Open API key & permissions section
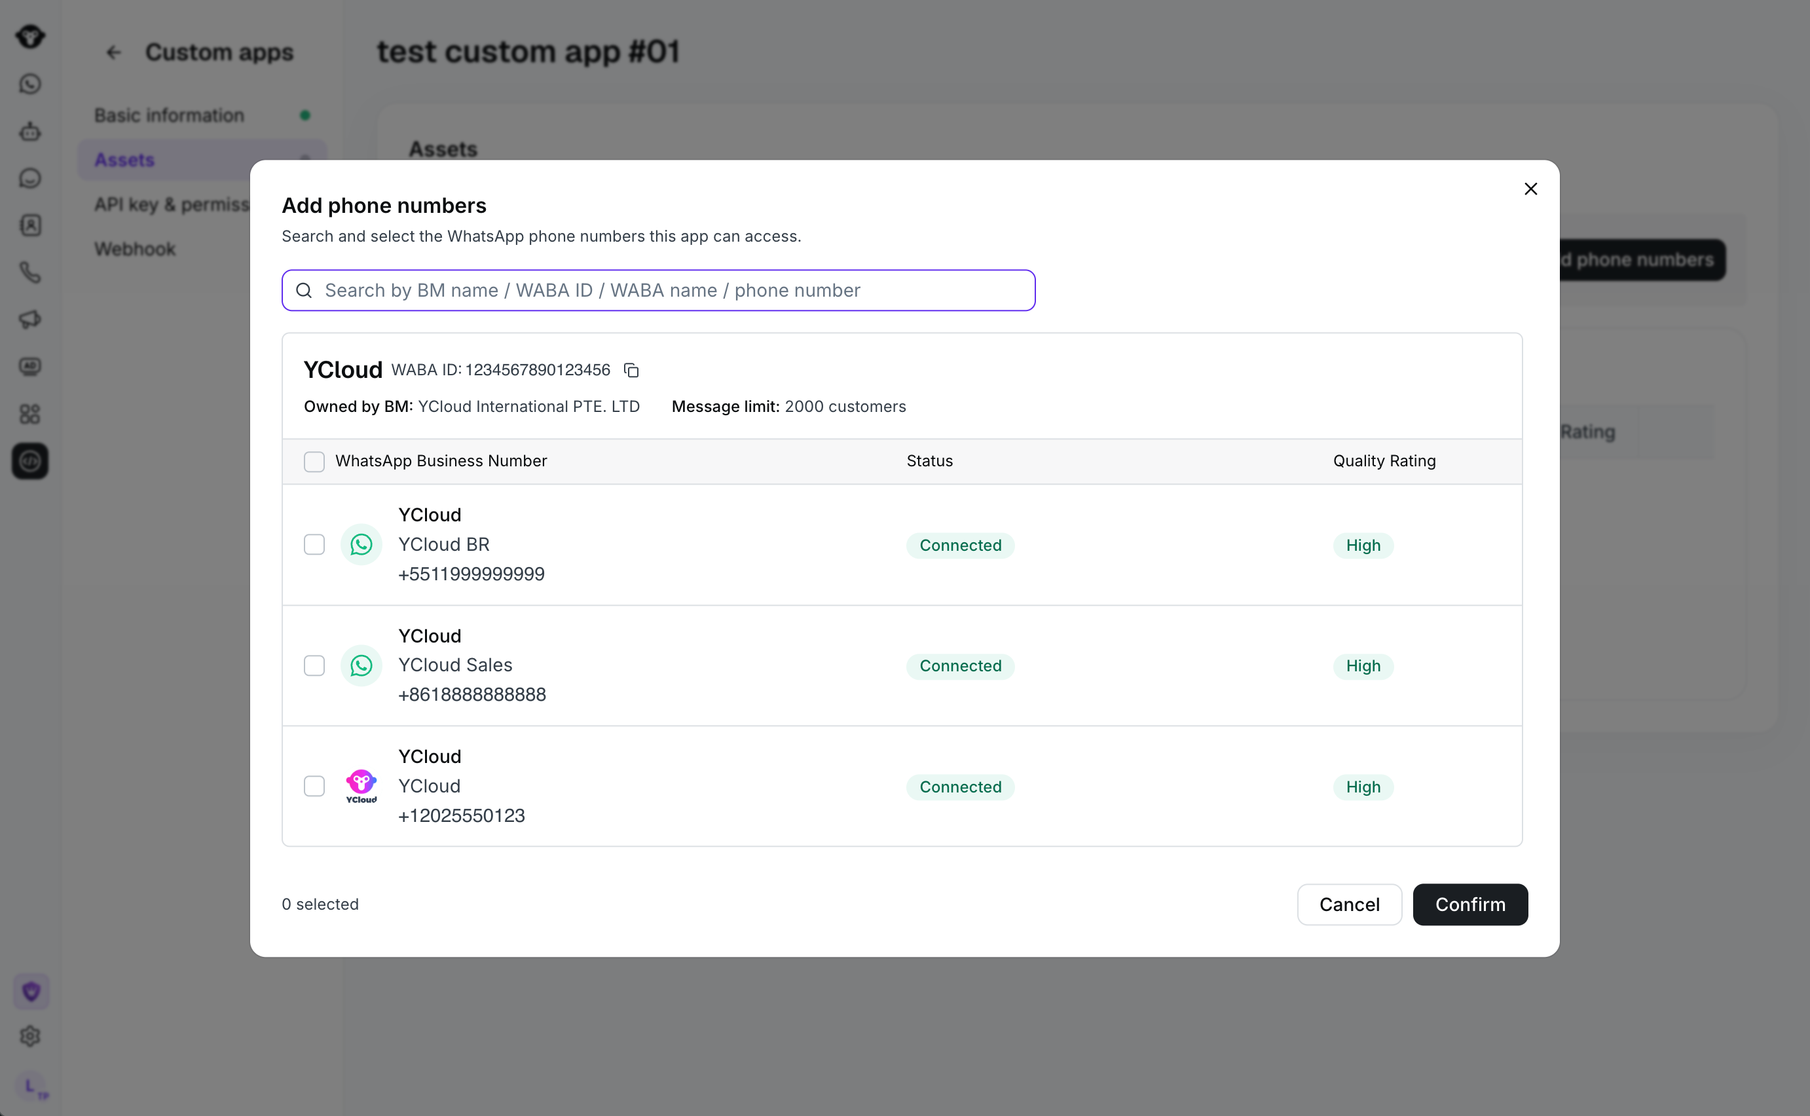The width and height of the screenshot is (1810, 1116). [x=171, y=204]
